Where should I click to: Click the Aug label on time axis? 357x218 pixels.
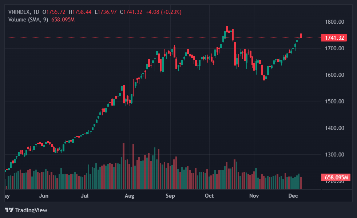(x=129, y=196)
